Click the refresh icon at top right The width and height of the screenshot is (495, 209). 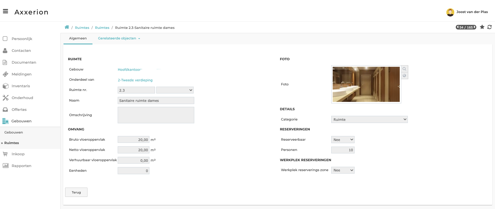[x=489, y=27]
